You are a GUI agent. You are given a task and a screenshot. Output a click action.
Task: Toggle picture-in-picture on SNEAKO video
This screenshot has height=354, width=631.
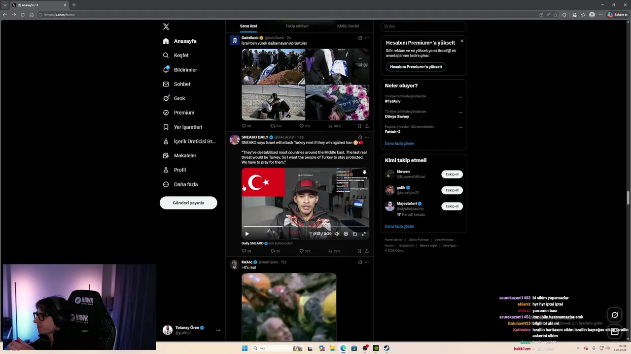[355, 234]
